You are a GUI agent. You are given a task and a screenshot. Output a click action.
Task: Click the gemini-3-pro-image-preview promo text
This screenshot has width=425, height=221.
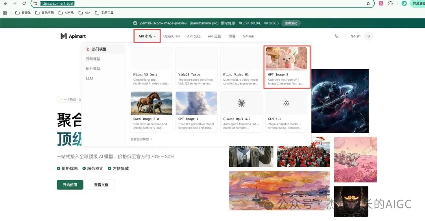pyautogui.click(x=209, y=23)
